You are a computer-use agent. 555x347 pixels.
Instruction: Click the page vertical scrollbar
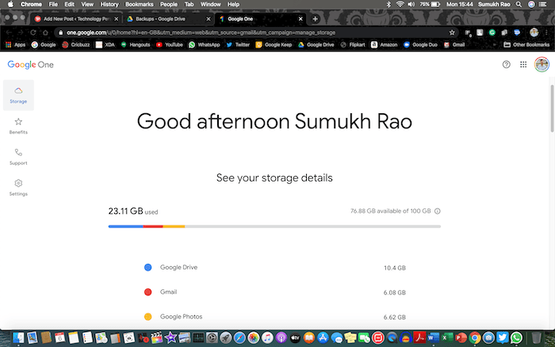[x=552, y=109]
